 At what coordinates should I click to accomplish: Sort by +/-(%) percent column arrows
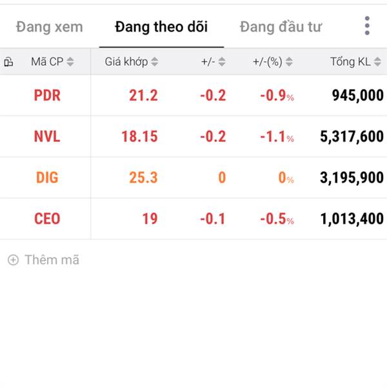tap(289, 62)
